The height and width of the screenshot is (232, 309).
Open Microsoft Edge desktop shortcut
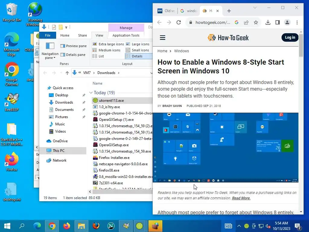[11, 45]
